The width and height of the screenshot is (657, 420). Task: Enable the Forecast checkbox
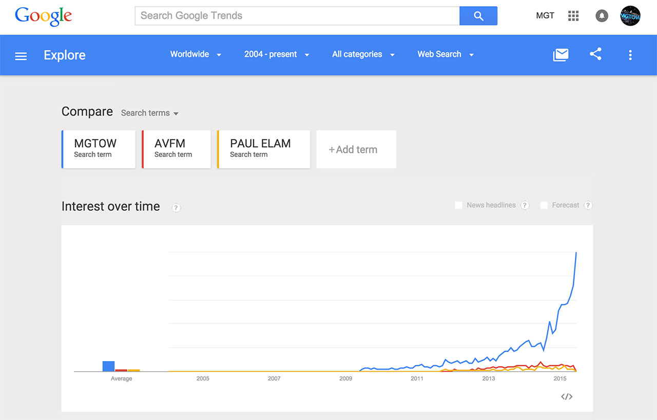point(544,205)
